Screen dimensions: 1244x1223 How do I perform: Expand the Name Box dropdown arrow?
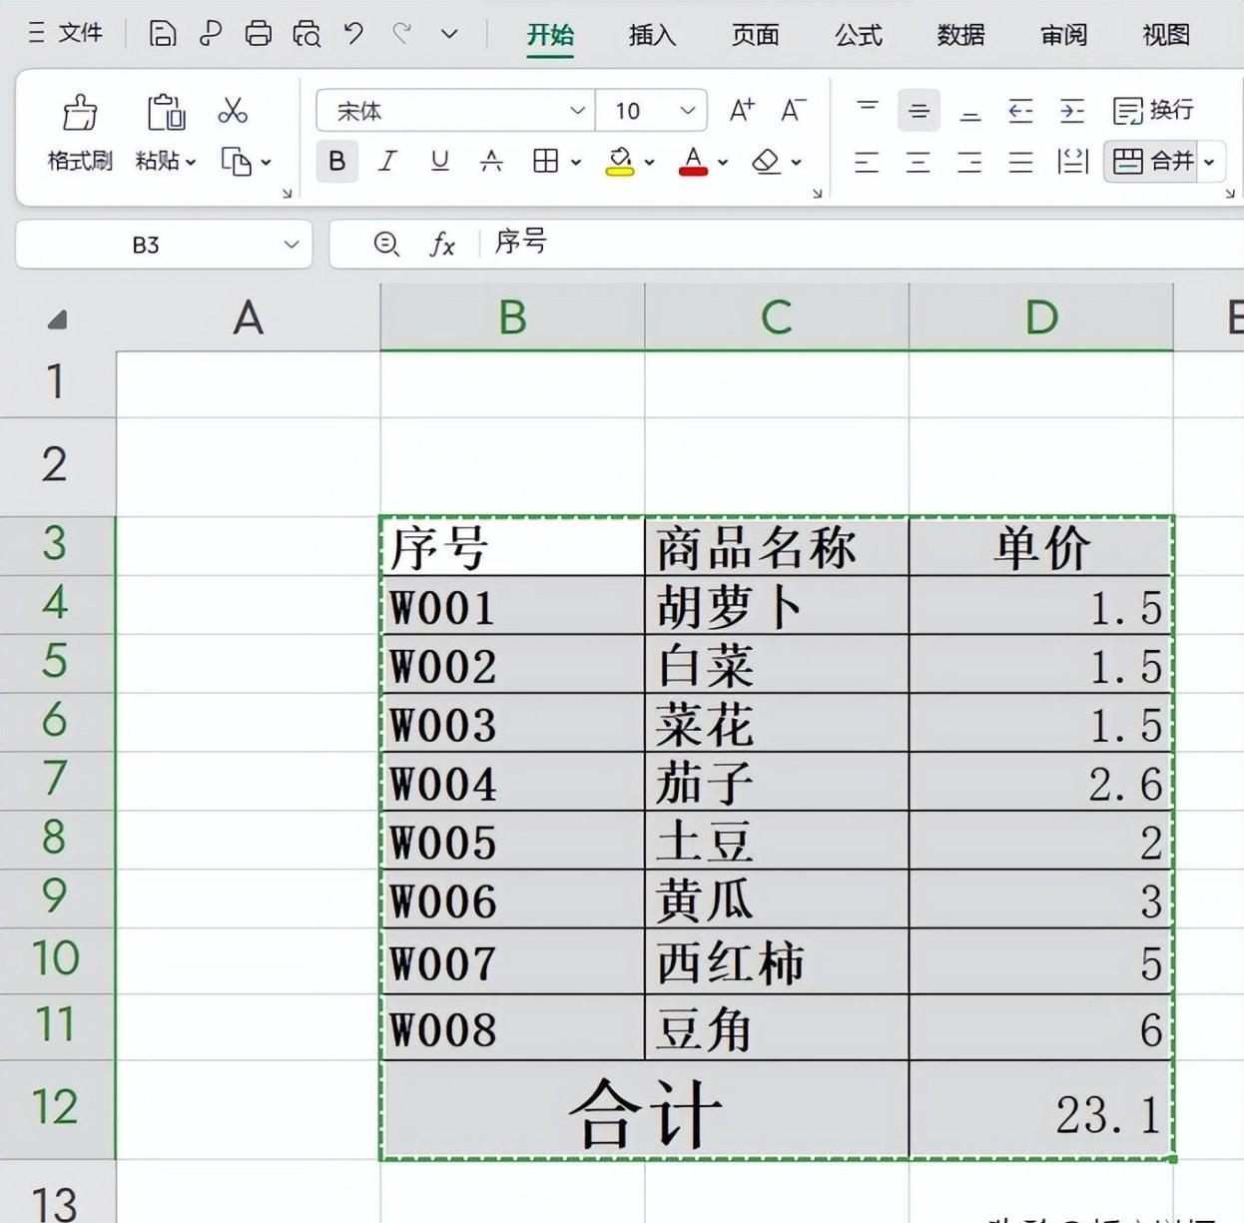291,245
